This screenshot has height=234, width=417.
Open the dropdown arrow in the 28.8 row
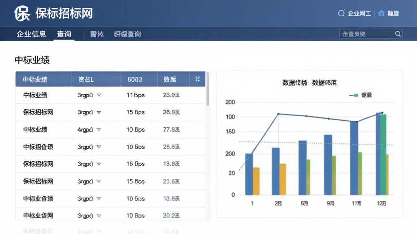click(x=99, y=147)
